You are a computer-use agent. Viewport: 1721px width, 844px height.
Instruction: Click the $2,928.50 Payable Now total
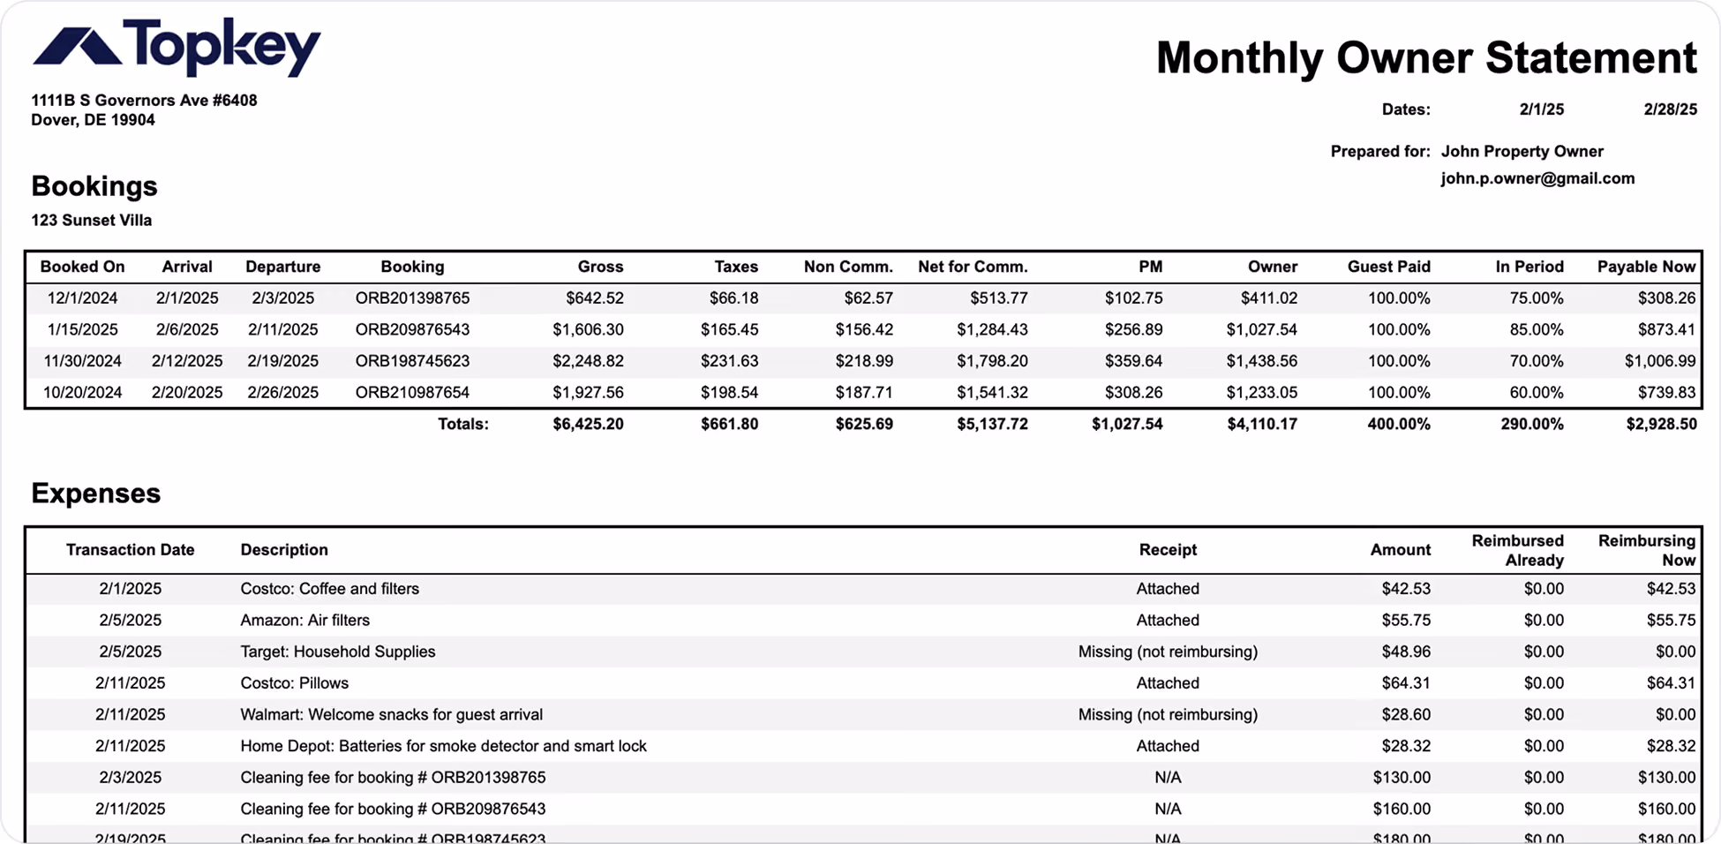[1661, 424]
